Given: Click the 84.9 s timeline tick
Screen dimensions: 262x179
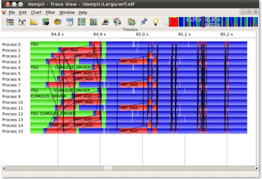Looking at the screenshot, I should tap(99, 34).
